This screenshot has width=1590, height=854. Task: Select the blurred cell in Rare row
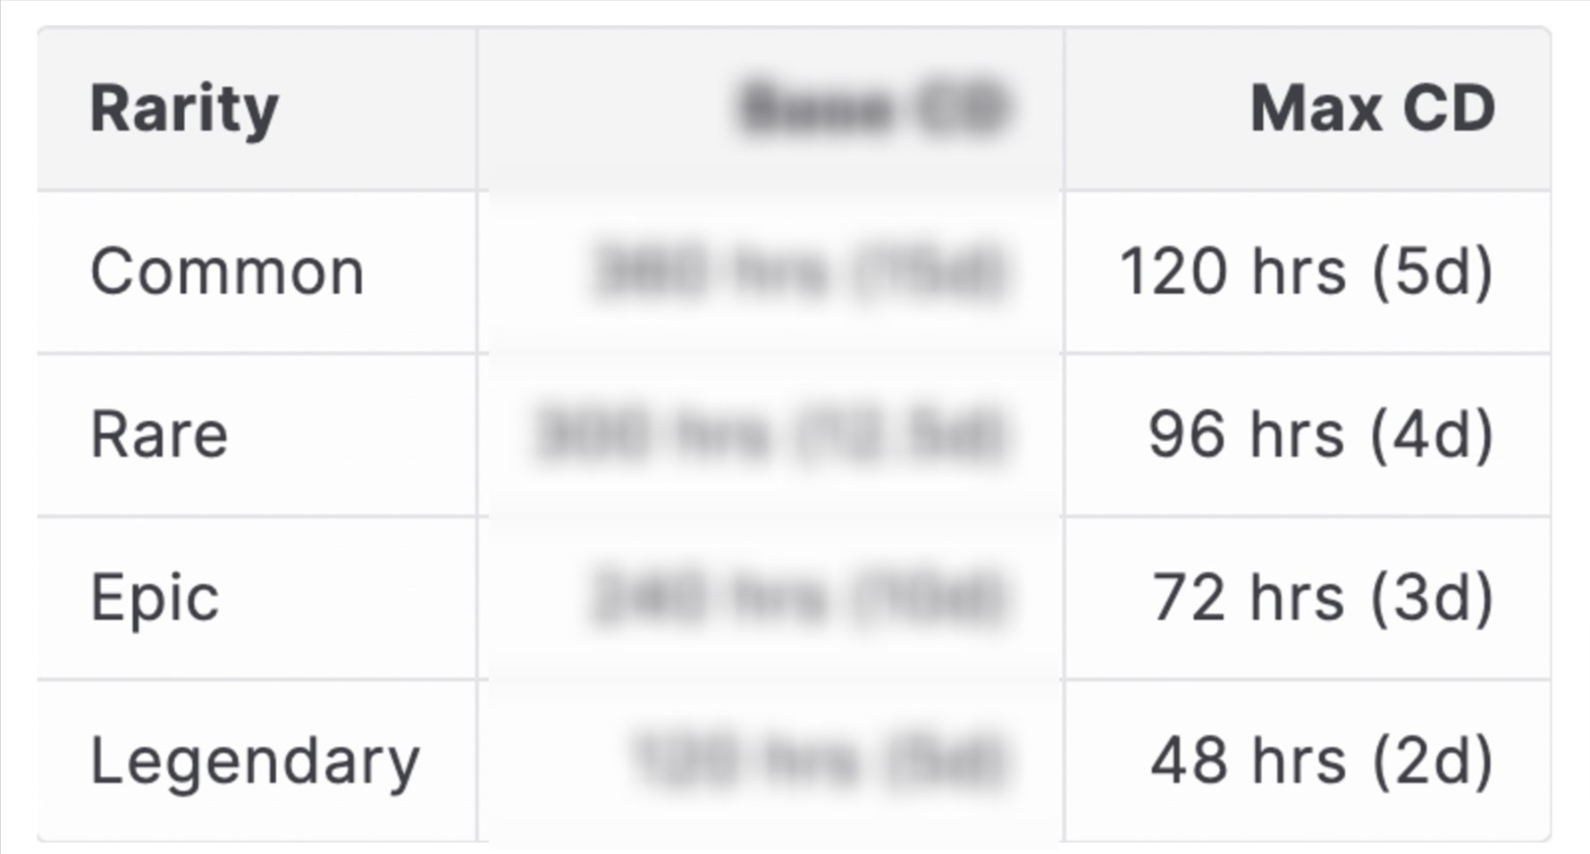(770, 435)
